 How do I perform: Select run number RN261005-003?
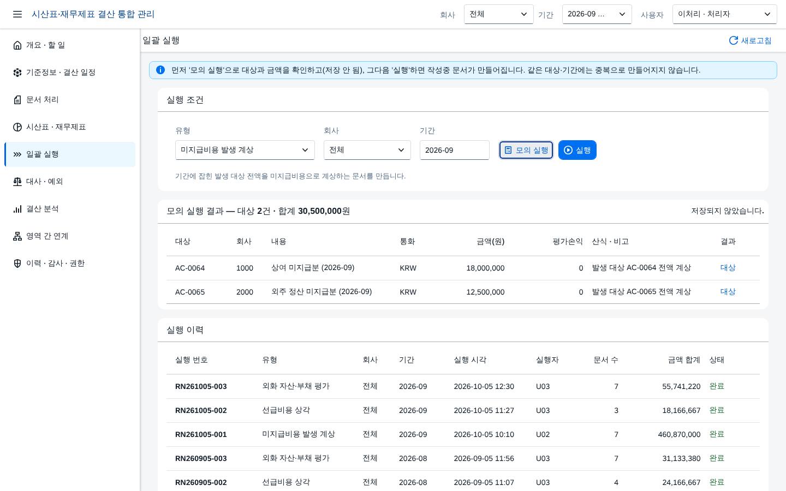(201, 386)
